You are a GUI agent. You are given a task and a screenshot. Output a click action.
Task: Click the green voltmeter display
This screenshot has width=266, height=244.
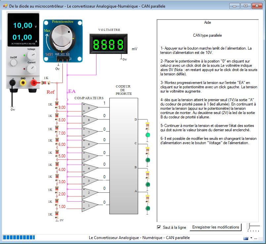108,44
